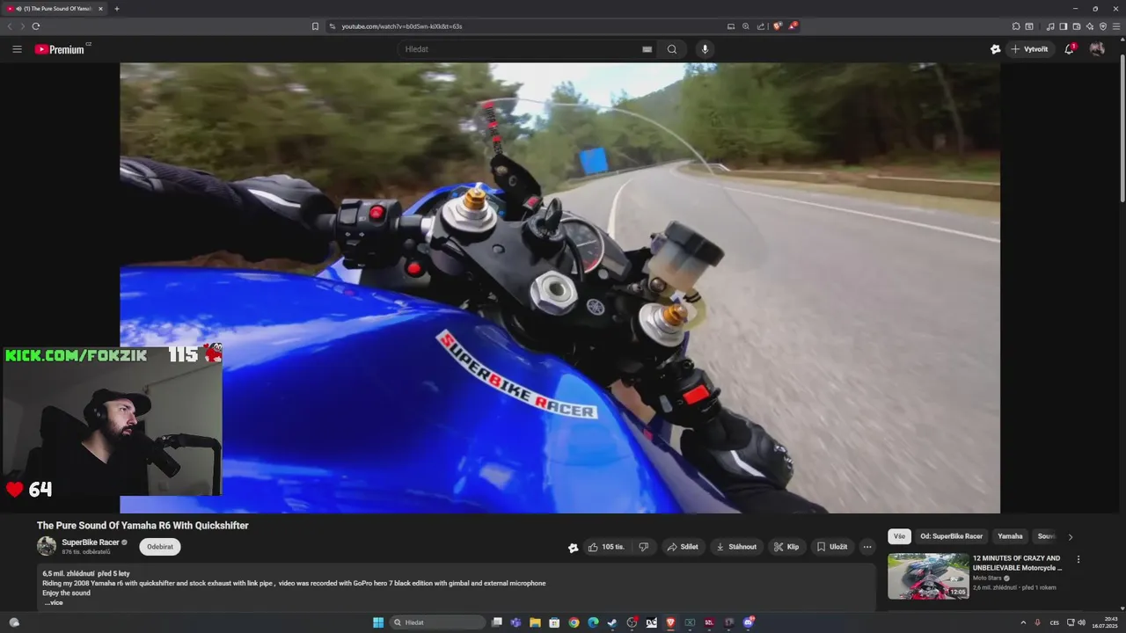Screen dimensions: 1126x633
Task: Bookmark the page with the bookmark icon
Action: (315, 26)
